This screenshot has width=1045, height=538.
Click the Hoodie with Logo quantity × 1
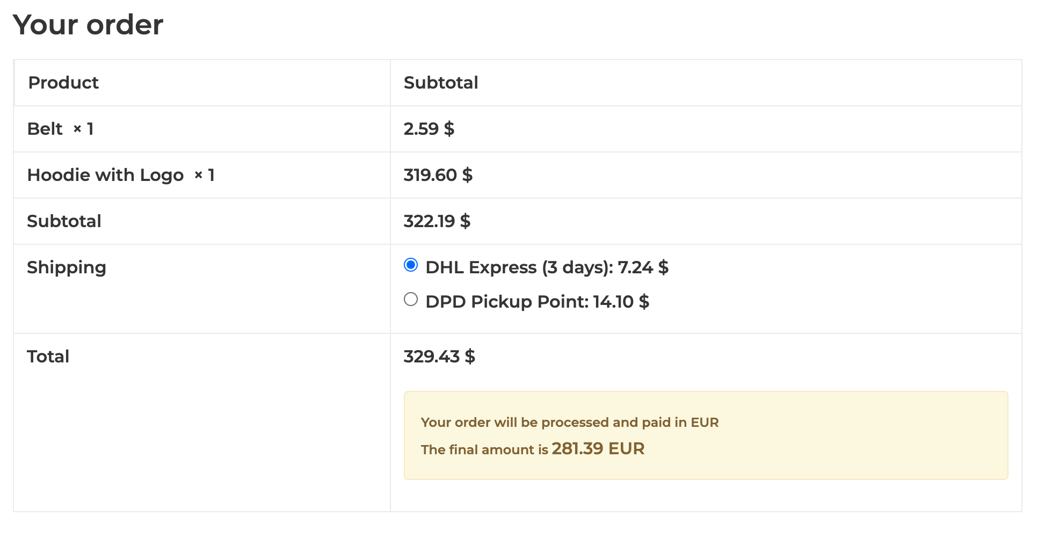click(x=205, y=175)
